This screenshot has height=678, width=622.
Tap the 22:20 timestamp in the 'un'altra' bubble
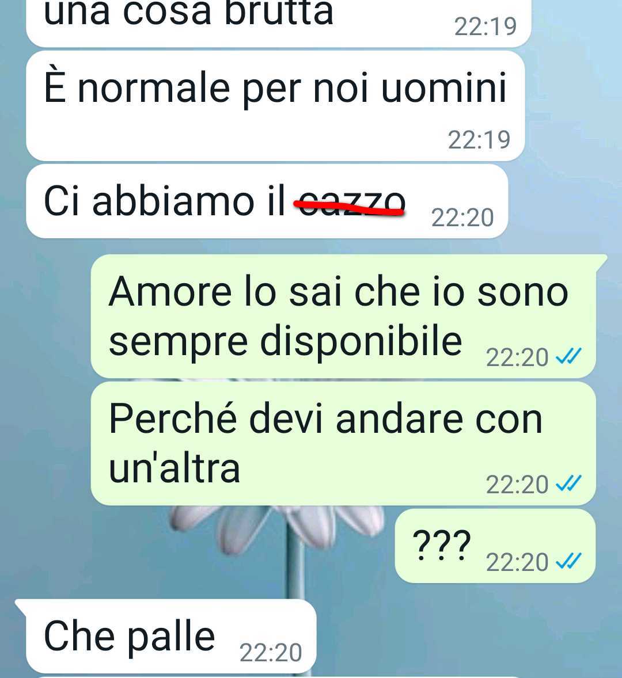[x=517, y=484]
